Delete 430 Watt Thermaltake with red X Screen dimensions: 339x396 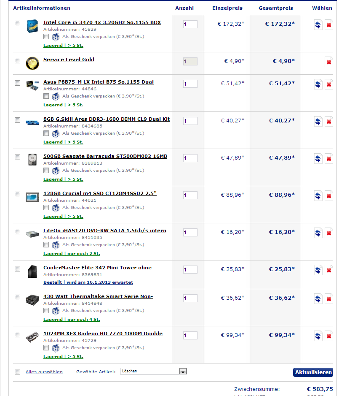(328, 299)
